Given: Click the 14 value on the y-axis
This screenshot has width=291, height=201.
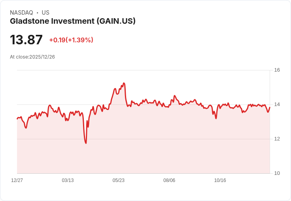Looking at the screenshot, I should [x=277, y=104].
